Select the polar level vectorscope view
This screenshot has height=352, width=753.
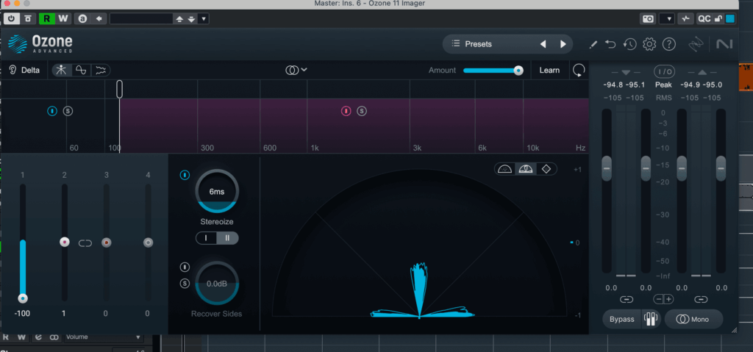click(526, 169)
